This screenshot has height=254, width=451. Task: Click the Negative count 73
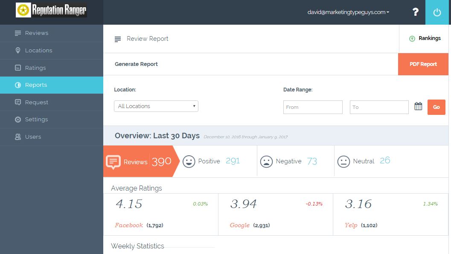[x=312, y=161]
